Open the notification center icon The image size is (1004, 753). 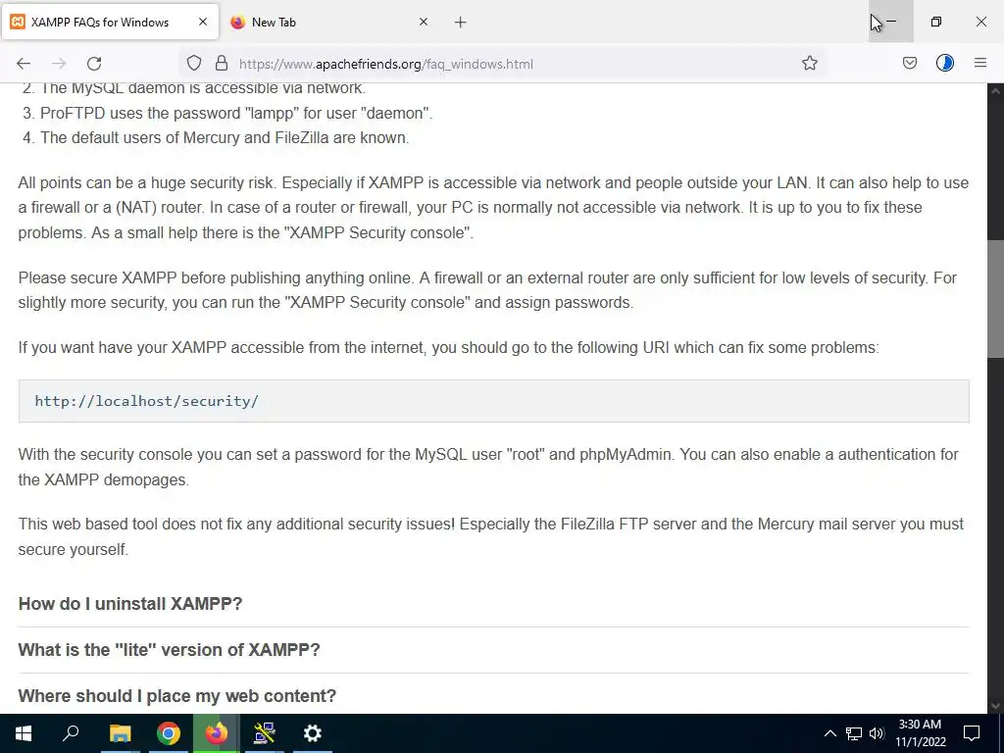972,733
